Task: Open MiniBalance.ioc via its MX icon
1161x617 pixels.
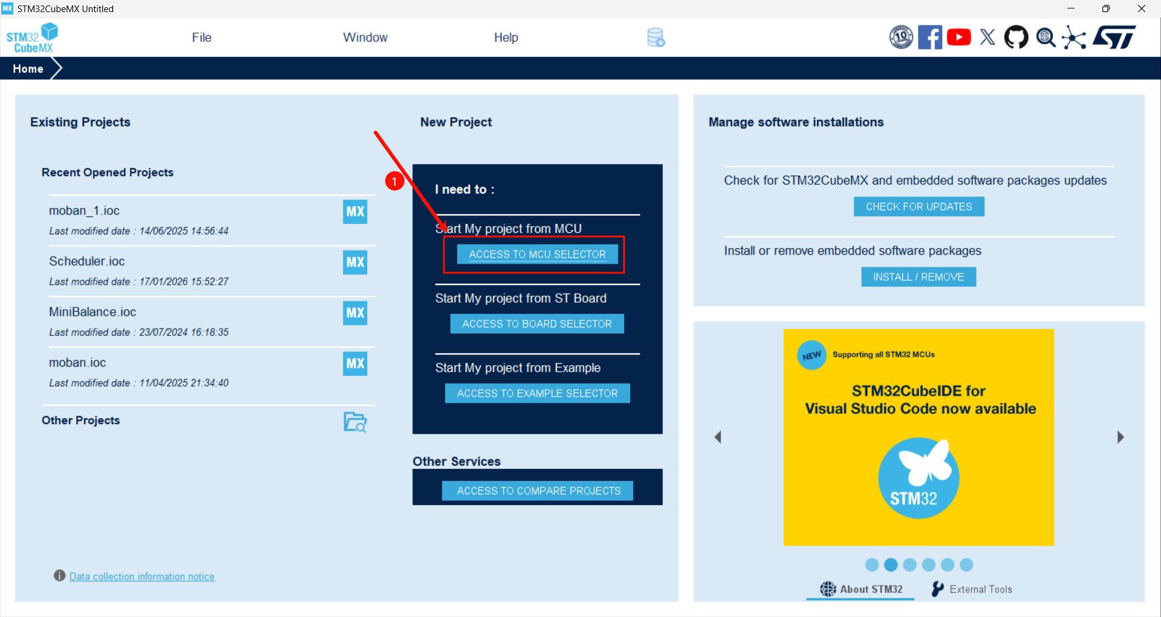Action: pos(355,313)
